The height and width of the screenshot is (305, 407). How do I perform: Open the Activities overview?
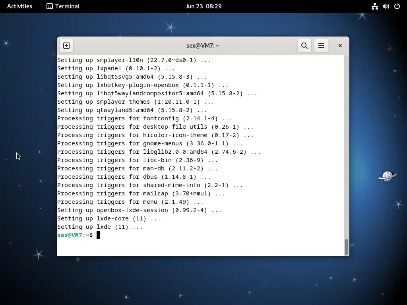19,6
